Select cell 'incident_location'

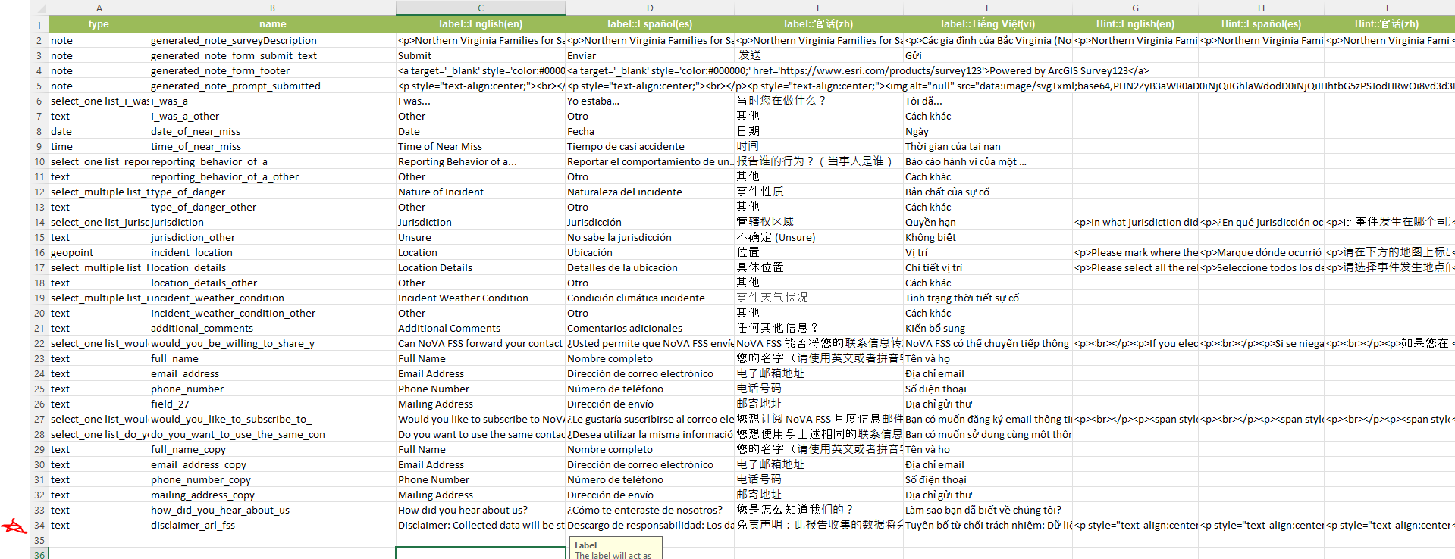272,252
